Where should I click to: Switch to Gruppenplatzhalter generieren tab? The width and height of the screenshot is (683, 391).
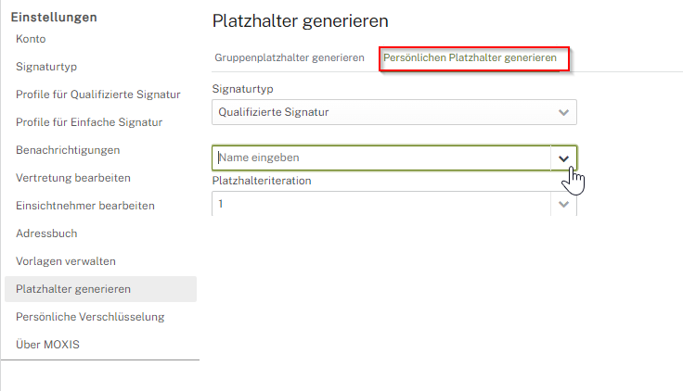(x=289, y=57)
